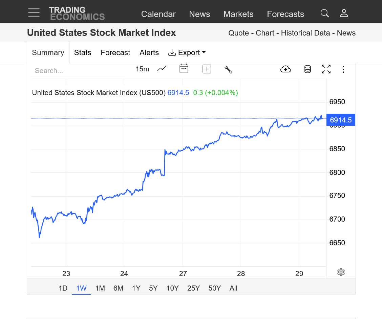The width and height of the screenshot is (382, 319).
Task: Download chart using cloud icon
Action: click(x=285, y=69)
